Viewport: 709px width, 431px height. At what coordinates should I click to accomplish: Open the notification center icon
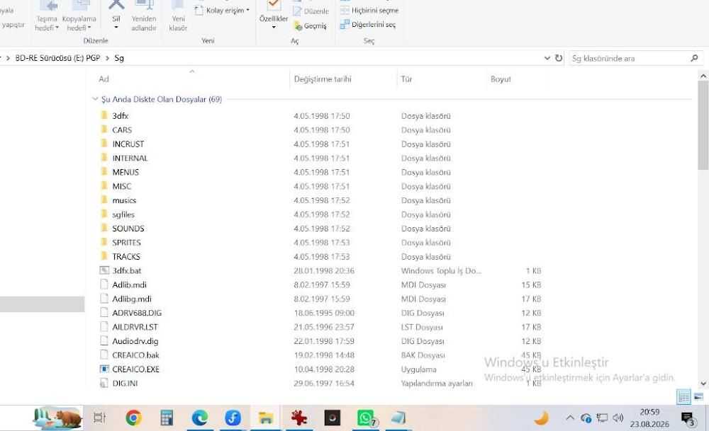[x=688, y=419]
